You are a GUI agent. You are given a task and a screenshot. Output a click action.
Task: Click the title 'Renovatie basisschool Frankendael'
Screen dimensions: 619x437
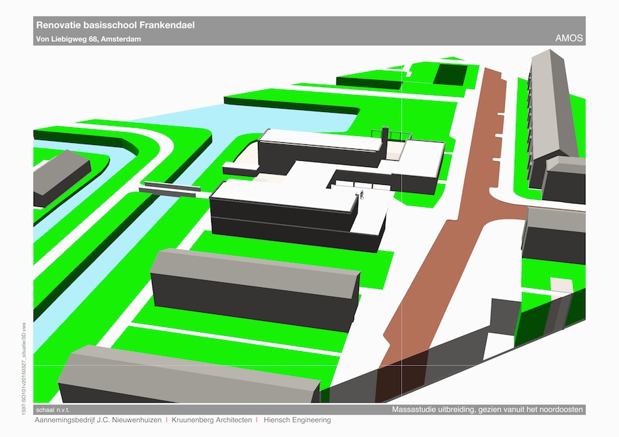pos(115,25)
